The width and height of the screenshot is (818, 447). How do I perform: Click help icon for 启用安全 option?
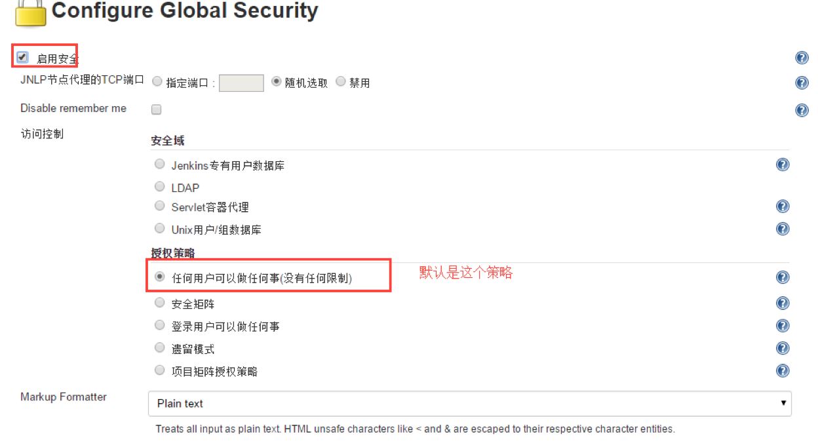point(801,58)
